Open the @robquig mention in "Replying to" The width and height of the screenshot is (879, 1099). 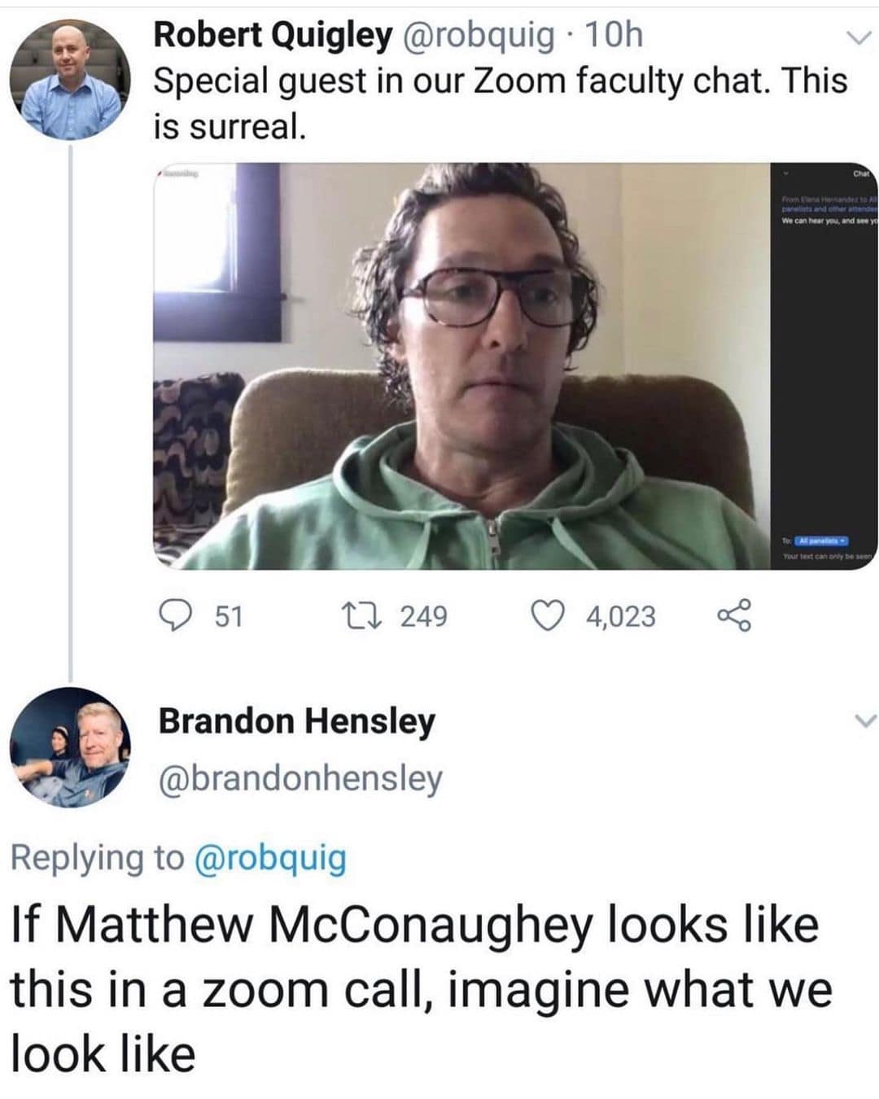pos(271,858)
